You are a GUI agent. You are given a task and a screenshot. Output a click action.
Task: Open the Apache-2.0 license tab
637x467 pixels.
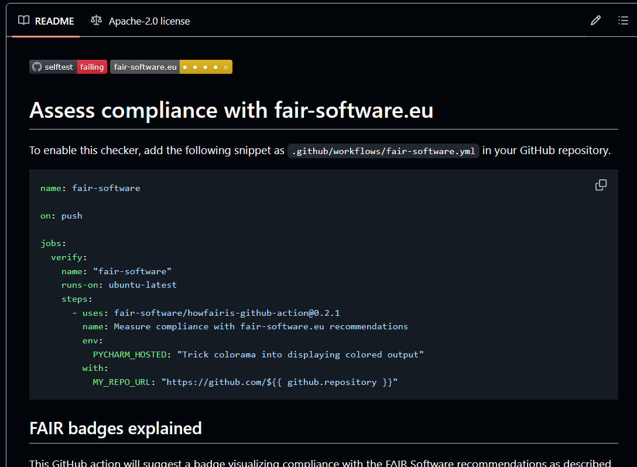149,21
